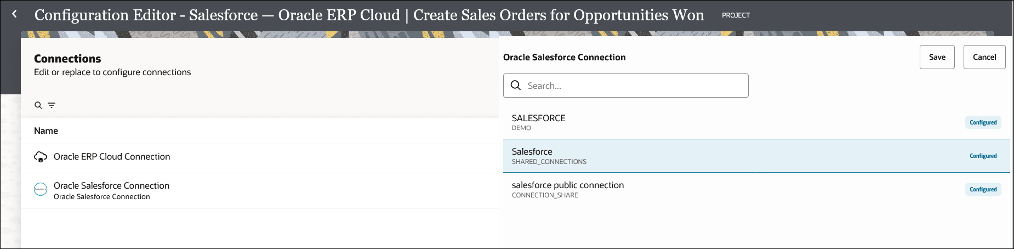Viewport: 1014px width, 249px height.
Task: Click the Configured badge on the SHARED_CONNECTIONS row
Action: (983, 156)
